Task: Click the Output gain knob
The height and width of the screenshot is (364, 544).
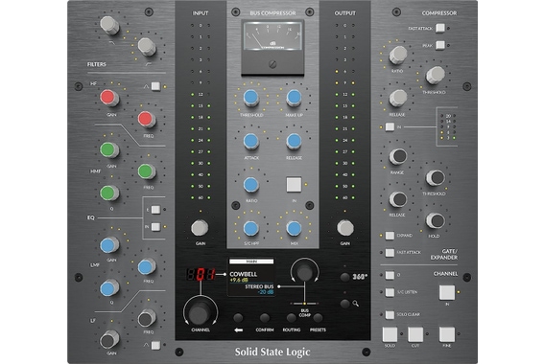Action: pyautogui.click(x=345, y=228)
